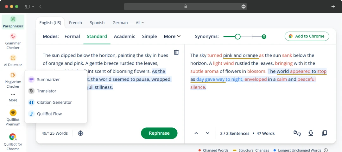Toggle the browser sidebar icon
The height and width of the screenshot is (152, 342).
point(27,7)
